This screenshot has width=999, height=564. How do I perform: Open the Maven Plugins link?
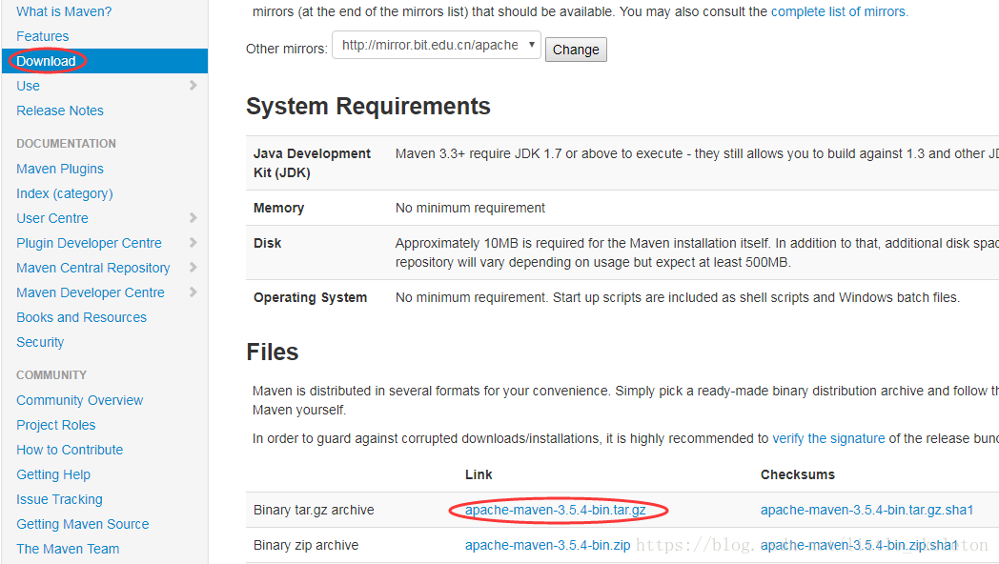60,169
